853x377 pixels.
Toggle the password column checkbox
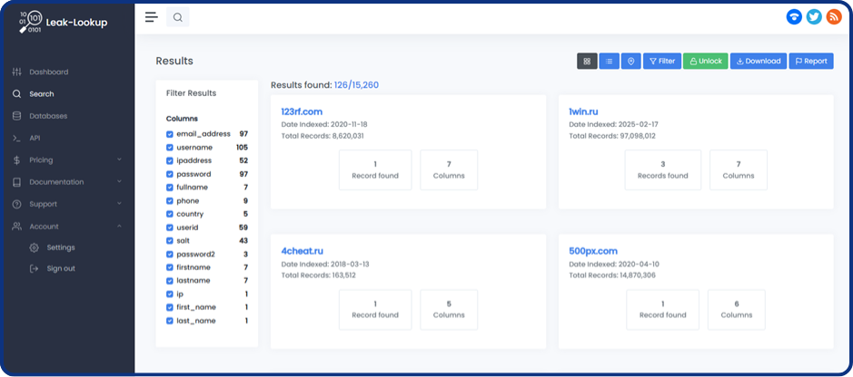170,174
